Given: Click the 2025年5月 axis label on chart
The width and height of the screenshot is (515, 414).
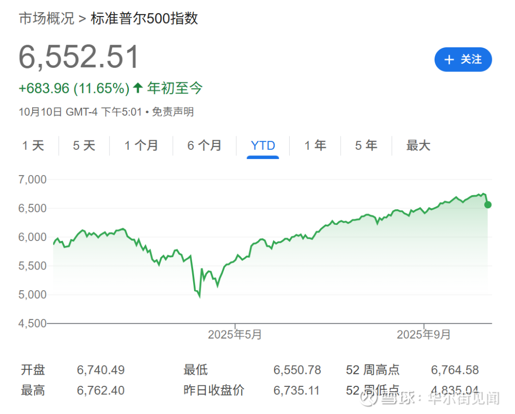Looking at the screenshot, I should [x=234, y=334].
